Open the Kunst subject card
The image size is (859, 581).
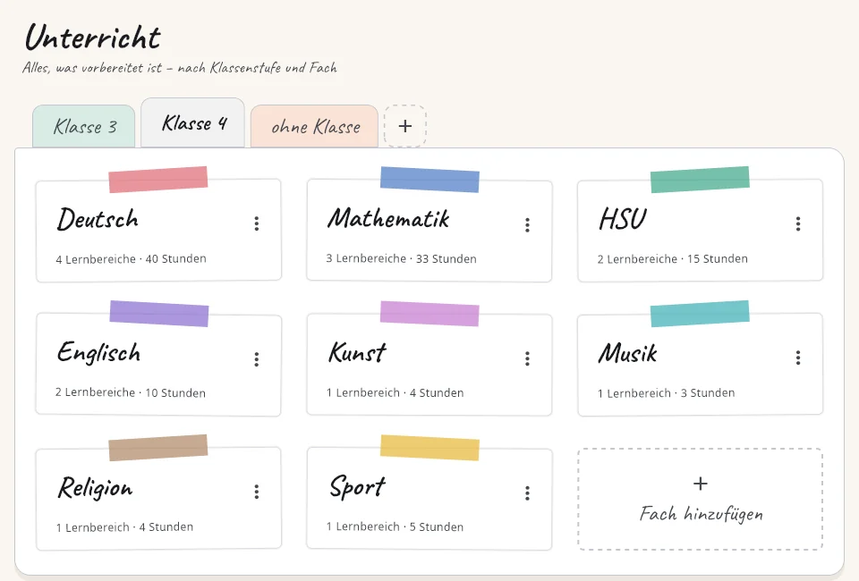(x=429, y=365)
